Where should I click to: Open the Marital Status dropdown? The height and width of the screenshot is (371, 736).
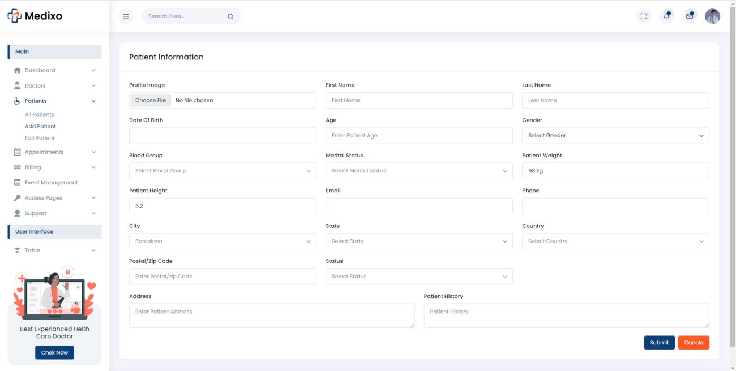click(x=419, y=171)
